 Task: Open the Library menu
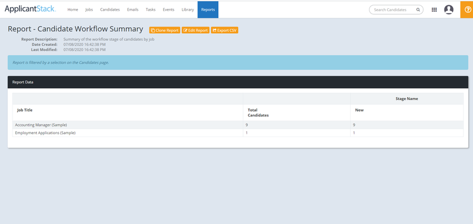187,9
